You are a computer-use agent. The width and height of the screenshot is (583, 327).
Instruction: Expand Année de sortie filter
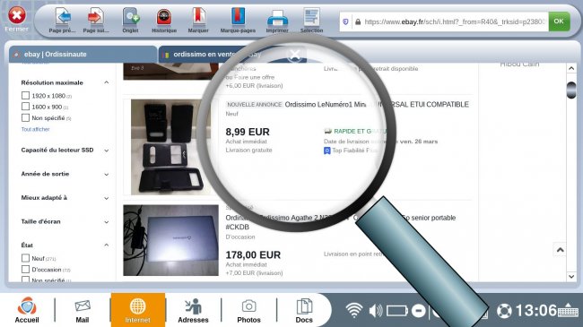pyautogui.click(x=107, y=175)
